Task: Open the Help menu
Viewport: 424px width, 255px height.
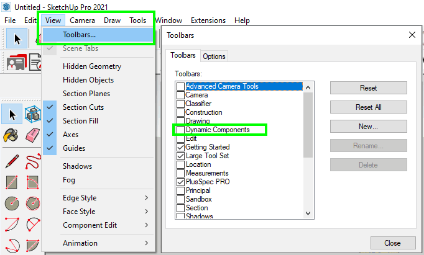Action: (x=242, y=20)
